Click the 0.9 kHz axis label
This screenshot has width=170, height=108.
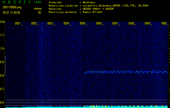[x=2, y=62]
